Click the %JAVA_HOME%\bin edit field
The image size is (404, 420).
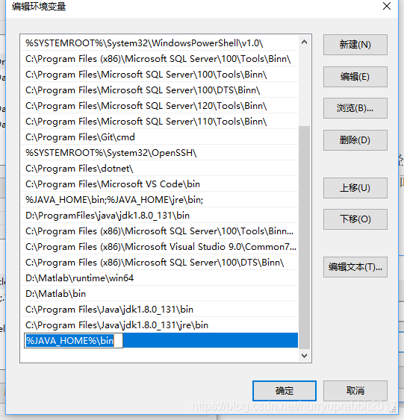point(73,341)
